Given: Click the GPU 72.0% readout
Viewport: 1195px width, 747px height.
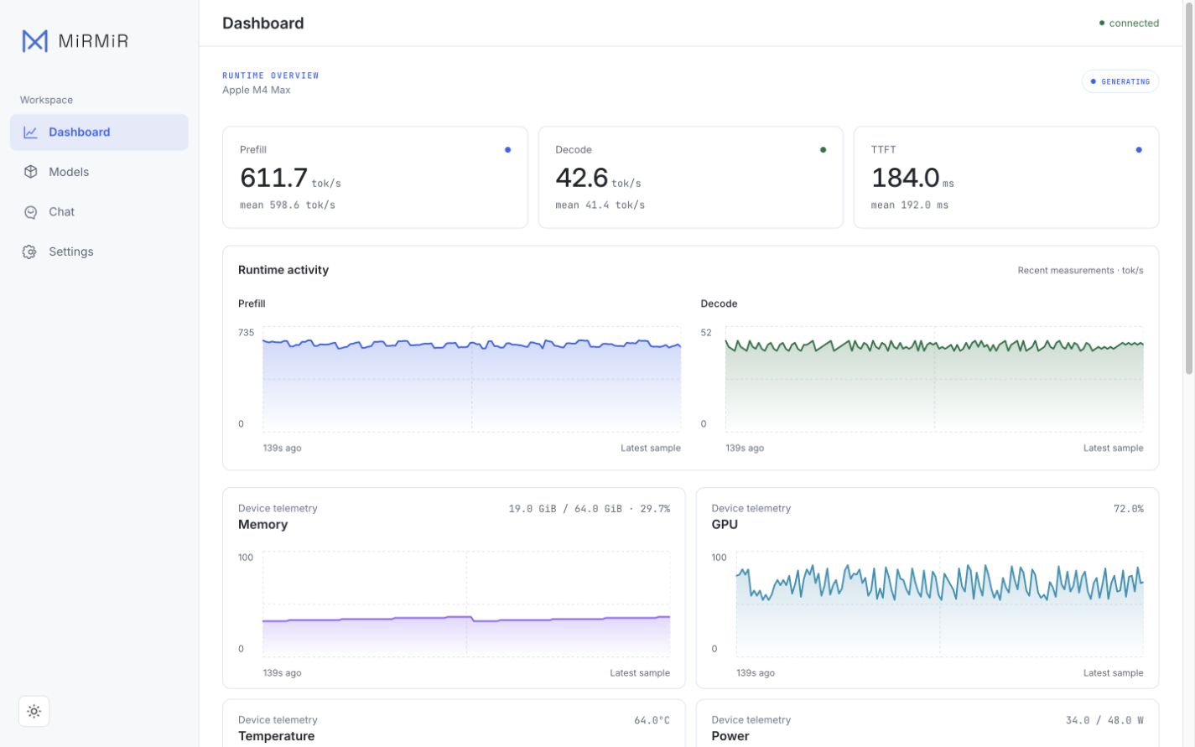Looking at the screenshot, I should coord(1128,509).
